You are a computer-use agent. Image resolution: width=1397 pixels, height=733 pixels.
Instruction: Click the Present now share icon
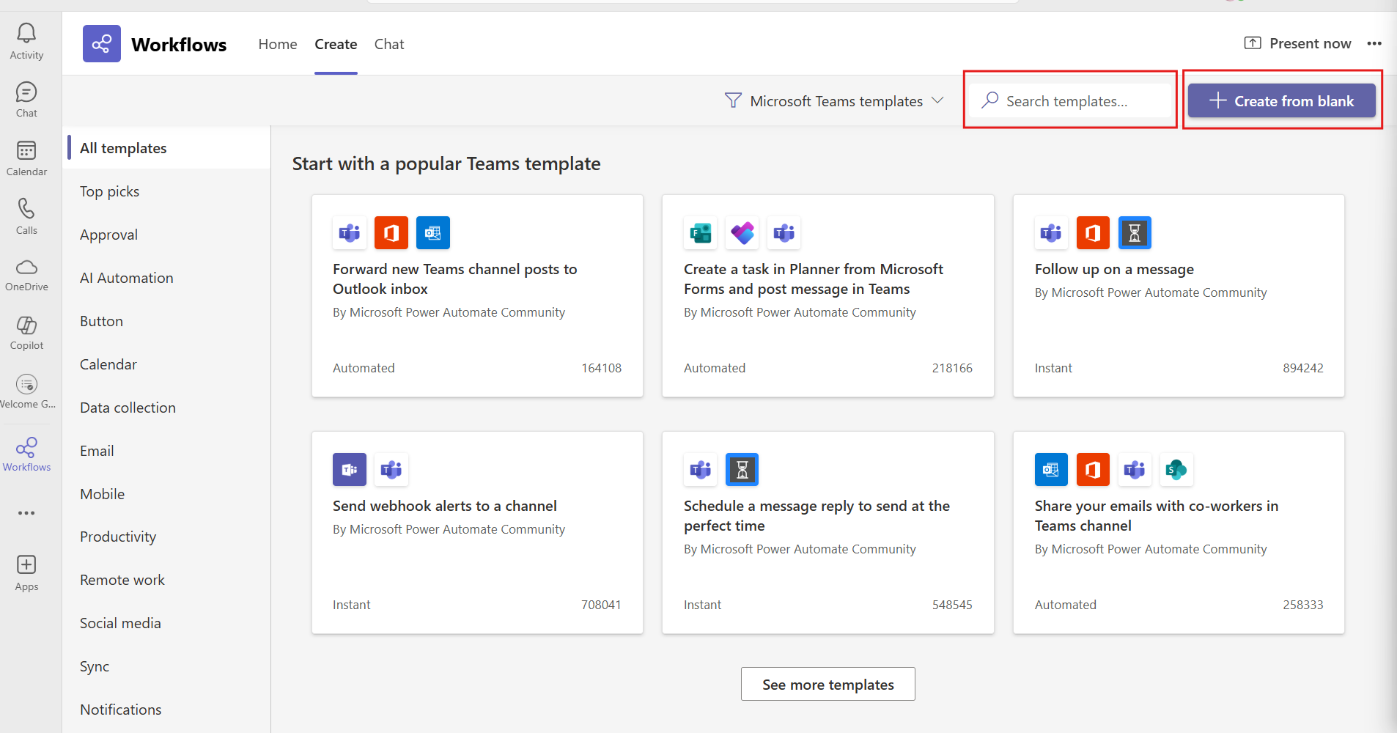1253,43
